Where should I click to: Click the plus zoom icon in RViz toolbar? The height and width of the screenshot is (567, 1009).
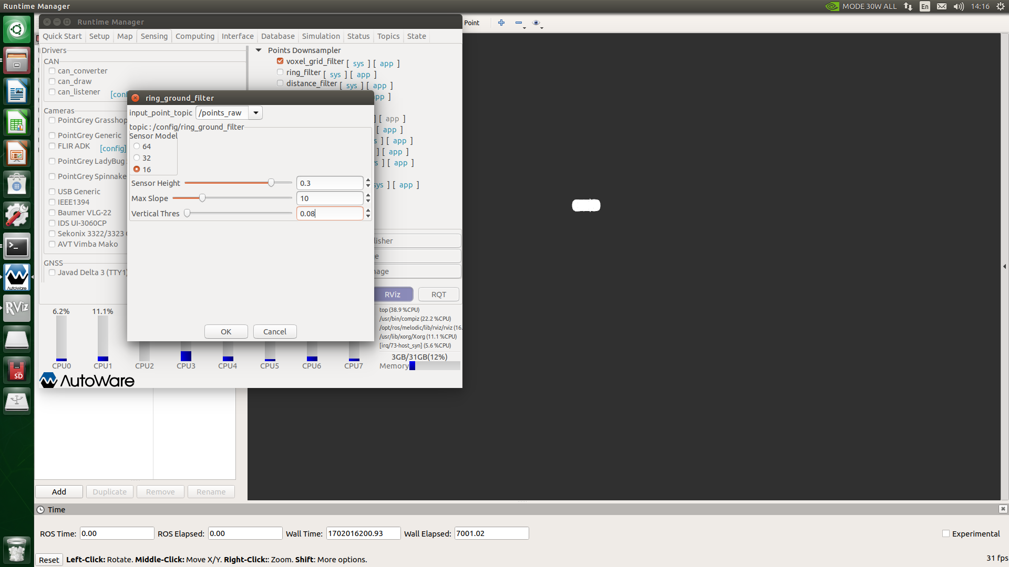click(x=501, y=23)
